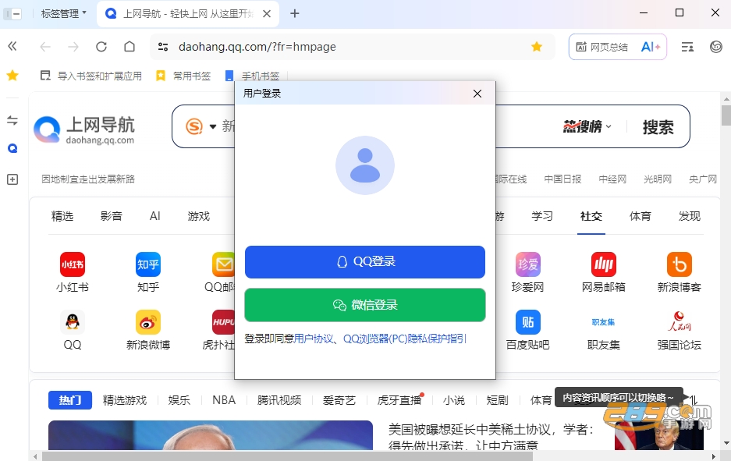Open the 中经网 link
This screenshot has height=461, width=731.
612,179
